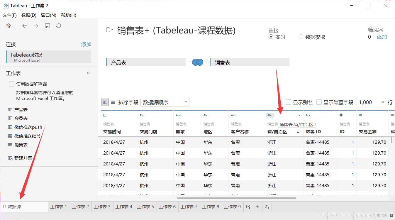Switch to the metadata list view icon
This screenshot has height=220, width=395.
[113, 102]
